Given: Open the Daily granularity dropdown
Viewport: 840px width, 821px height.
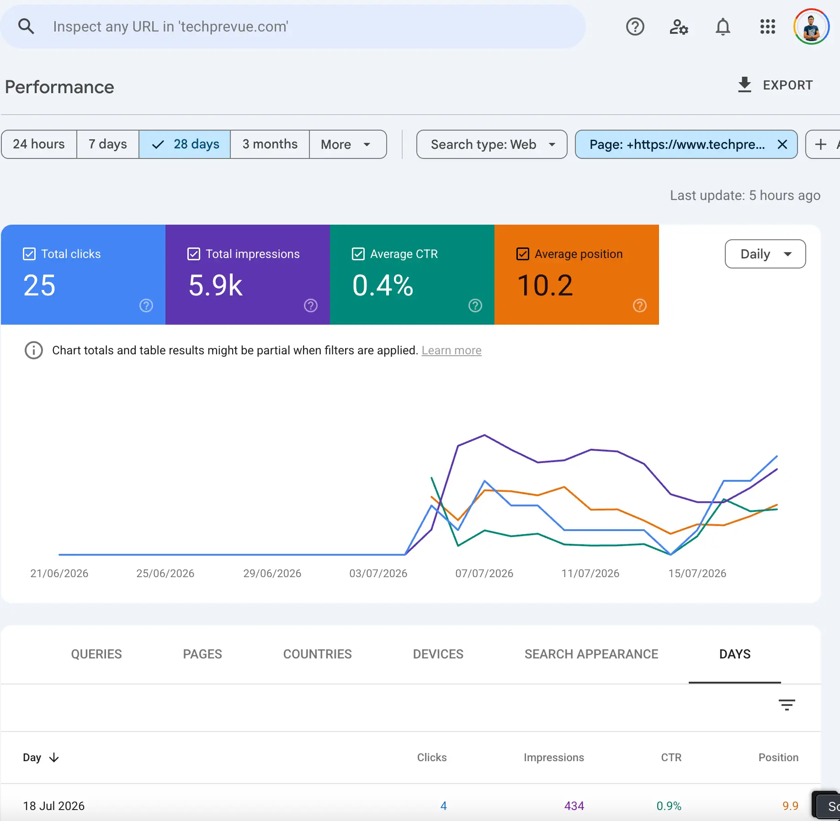Looking at the screenshot, I should [765, 254].
